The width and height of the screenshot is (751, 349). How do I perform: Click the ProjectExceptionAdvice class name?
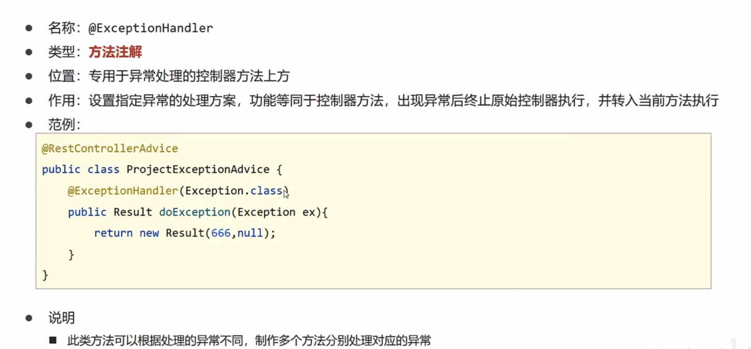pyautogui.click(x=198, y=169)
